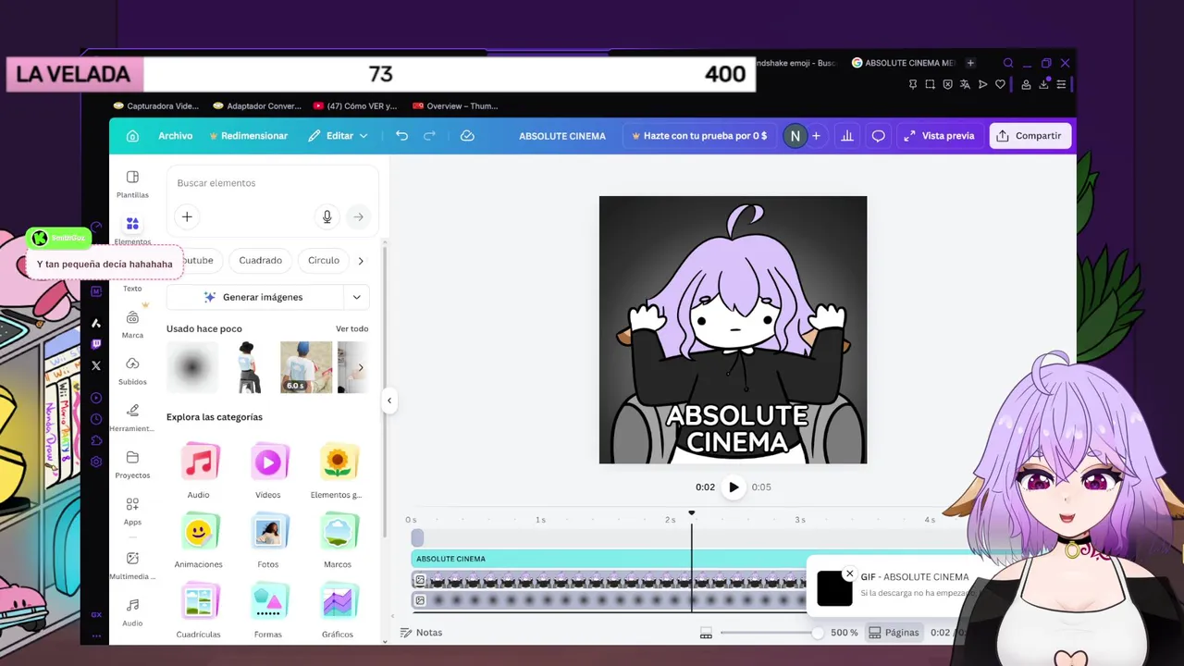Screen dimensions: 1184x666
Task: Select the Cuadrado chip
Action: click(260, 261)
